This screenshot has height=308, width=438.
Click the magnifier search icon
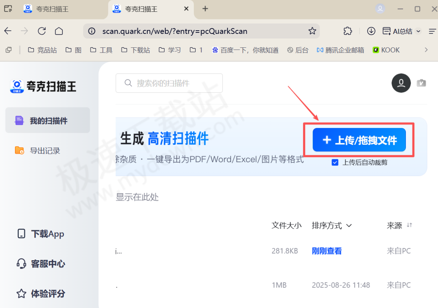click(x=128, y=83)
